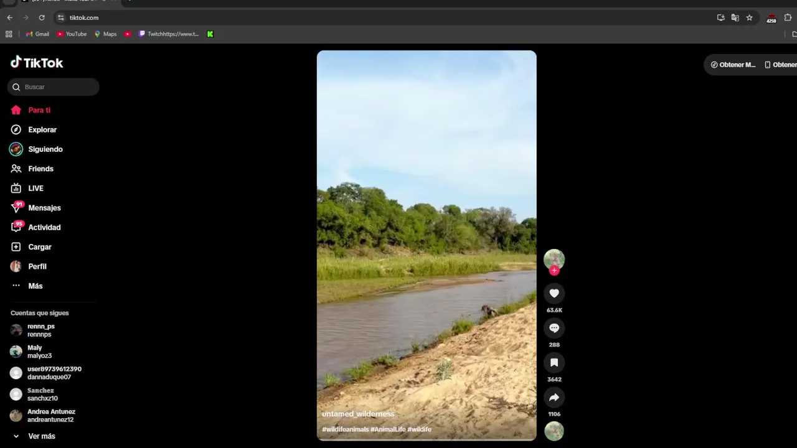Viewport: 797px width, 448px height.
Task: Click the video creator's avatar
Action: tap(554, 259)
